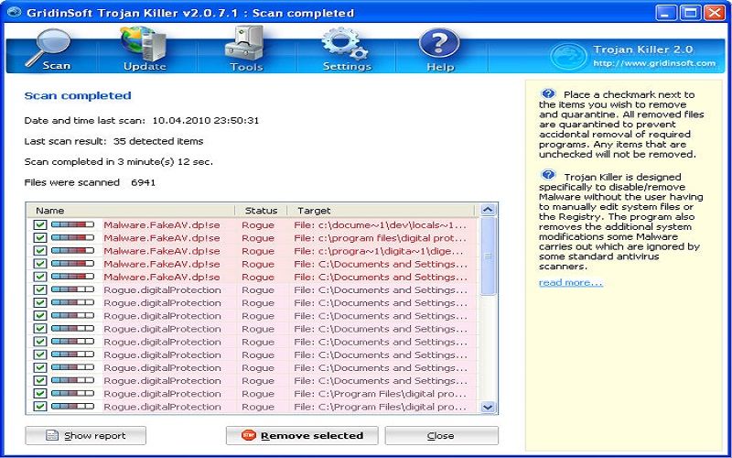
Task: Click the Help question mark icon
Action: [439, 43]
